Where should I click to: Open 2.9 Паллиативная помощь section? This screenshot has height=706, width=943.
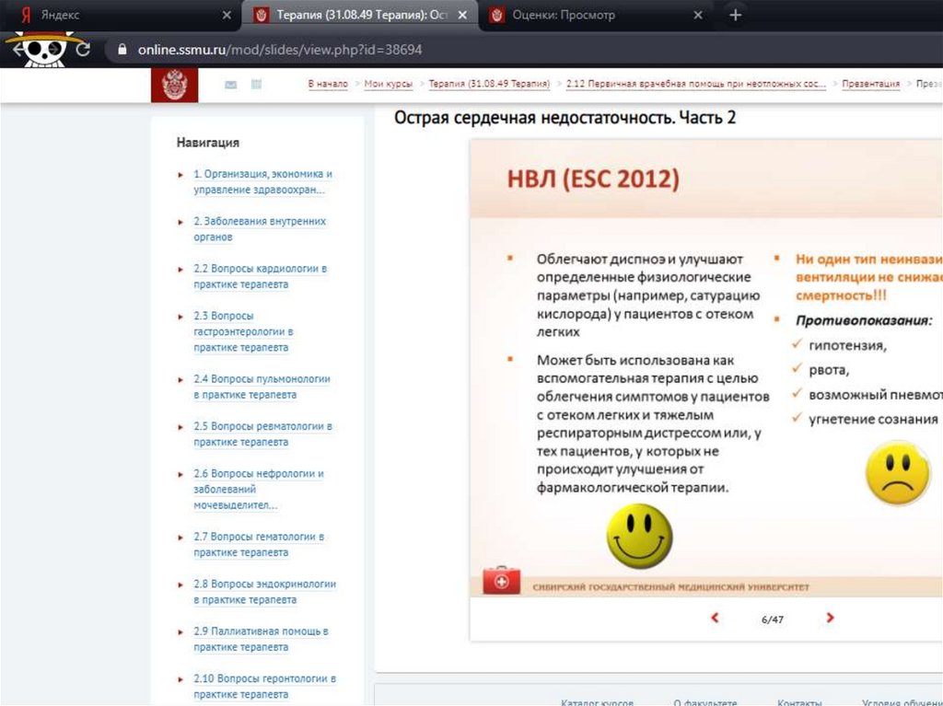click(261, 639)
